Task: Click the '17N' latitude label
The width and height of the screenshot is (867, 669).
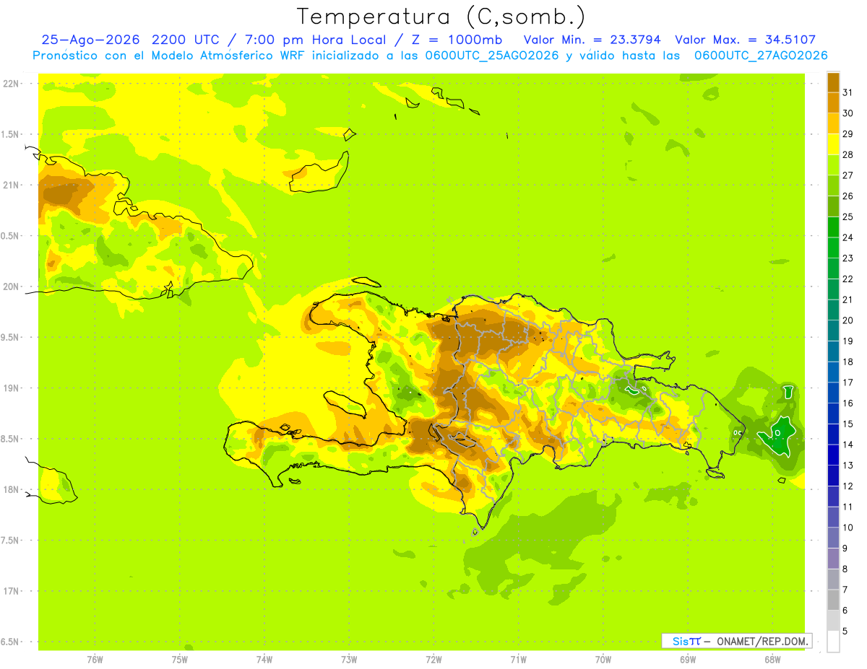Action: click(11, 592)
